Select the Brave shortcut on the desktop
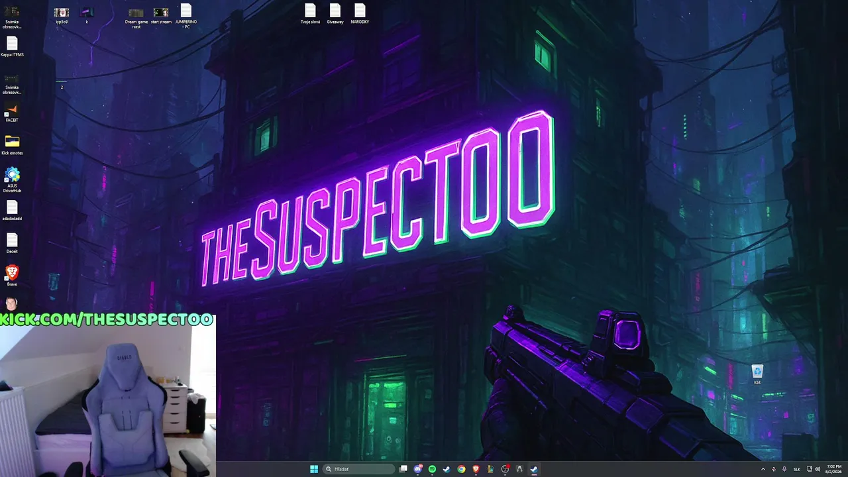Screen dimensions: 848x477 point(12,276)
